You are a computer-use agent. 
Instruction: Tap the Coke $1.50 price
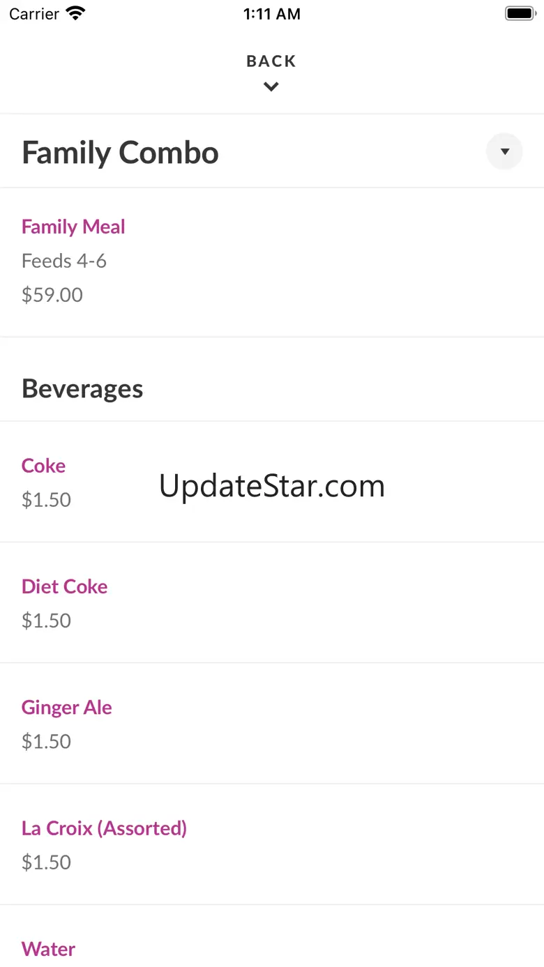[46, 500]
